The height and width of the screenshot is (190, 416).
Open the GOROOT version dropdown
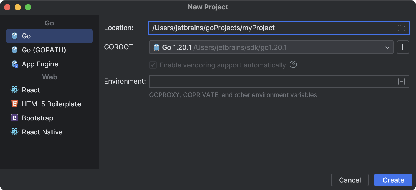(388, 47)
